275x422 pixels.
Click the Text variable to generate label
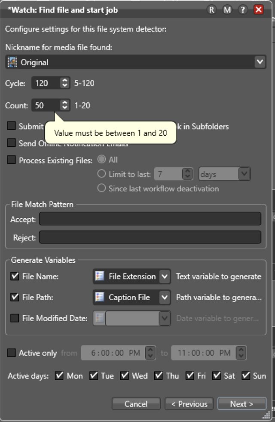pyautogui.click(x=219, y=276)
